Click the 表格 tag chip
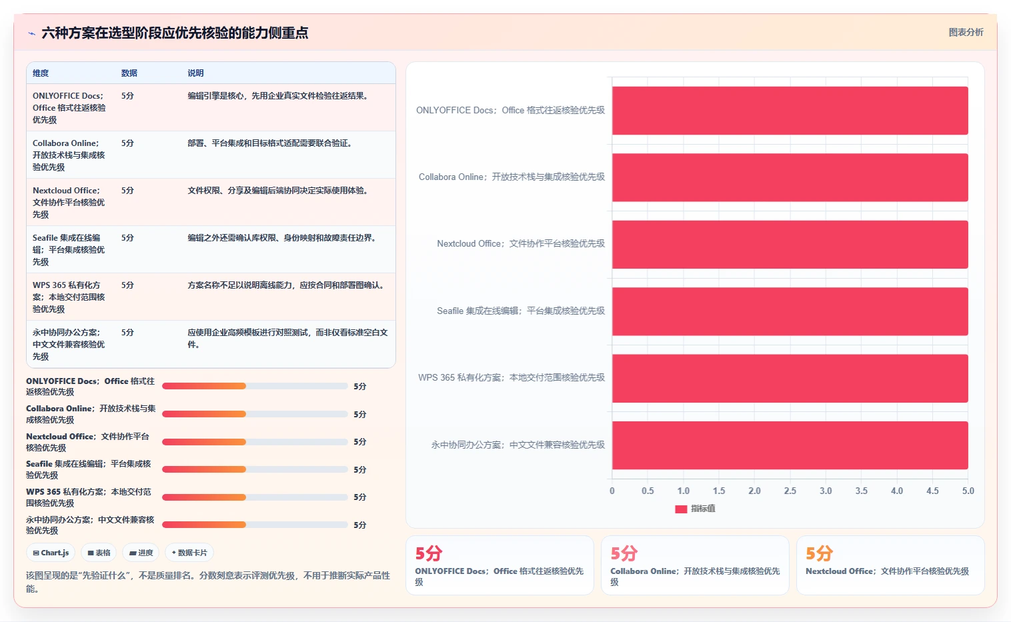 click(x=99, y=553)
